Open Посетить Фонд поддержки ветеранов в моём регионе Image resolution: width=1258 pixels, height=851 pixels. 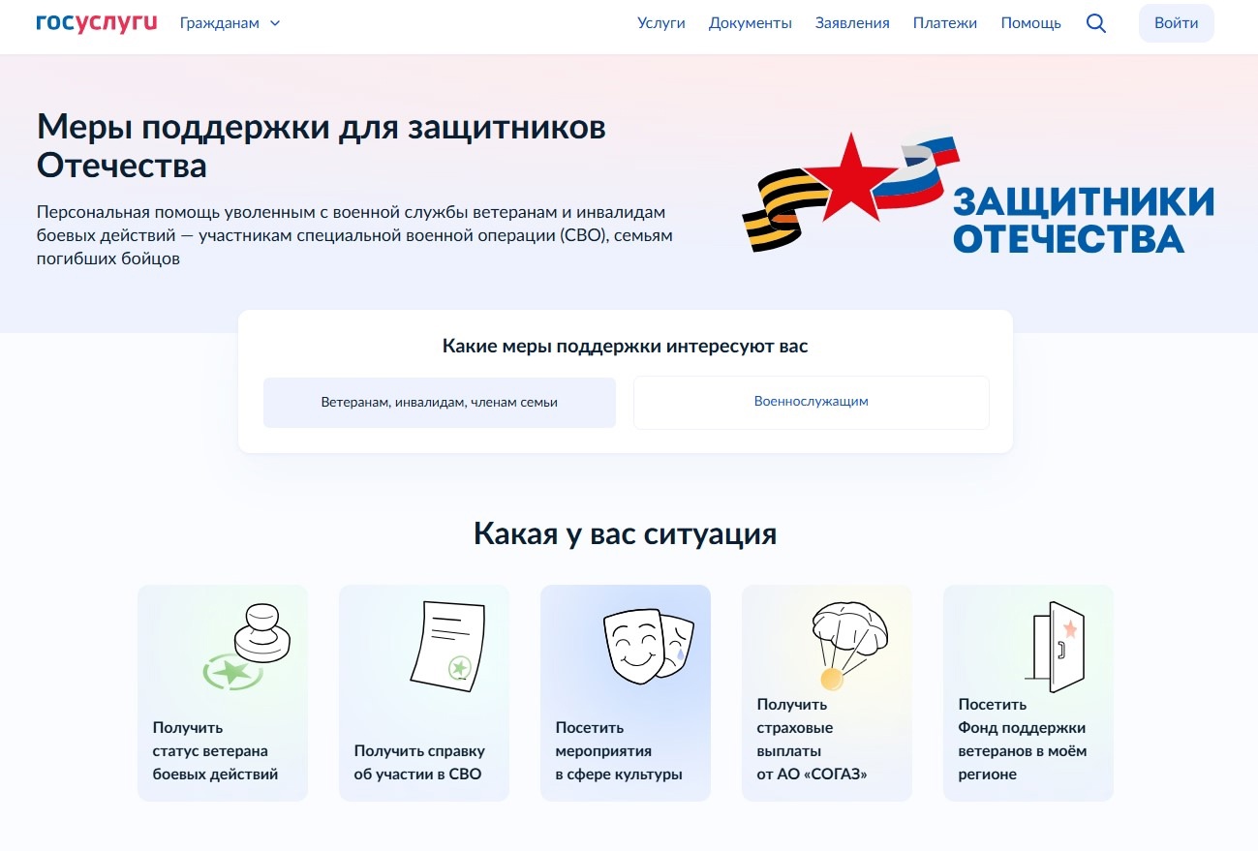tap(1028, 693)
